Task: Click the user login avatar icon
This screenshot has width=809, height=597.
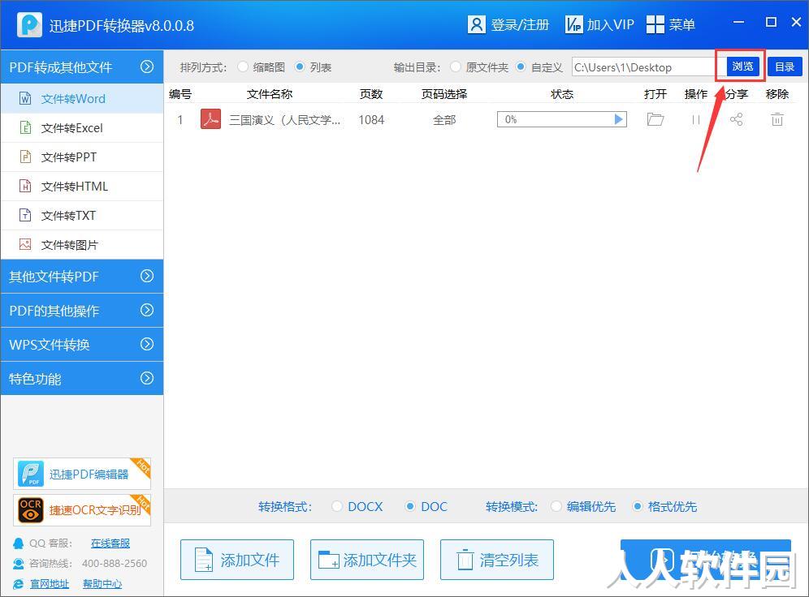Action: click(476, 24)
